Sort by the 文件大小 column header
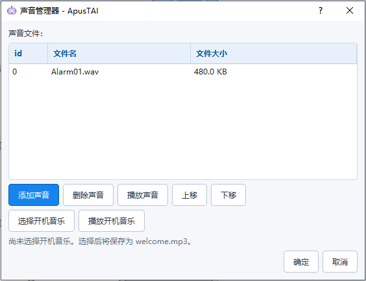The width and height of the screenshot is (366, 281). coord(274,53)
